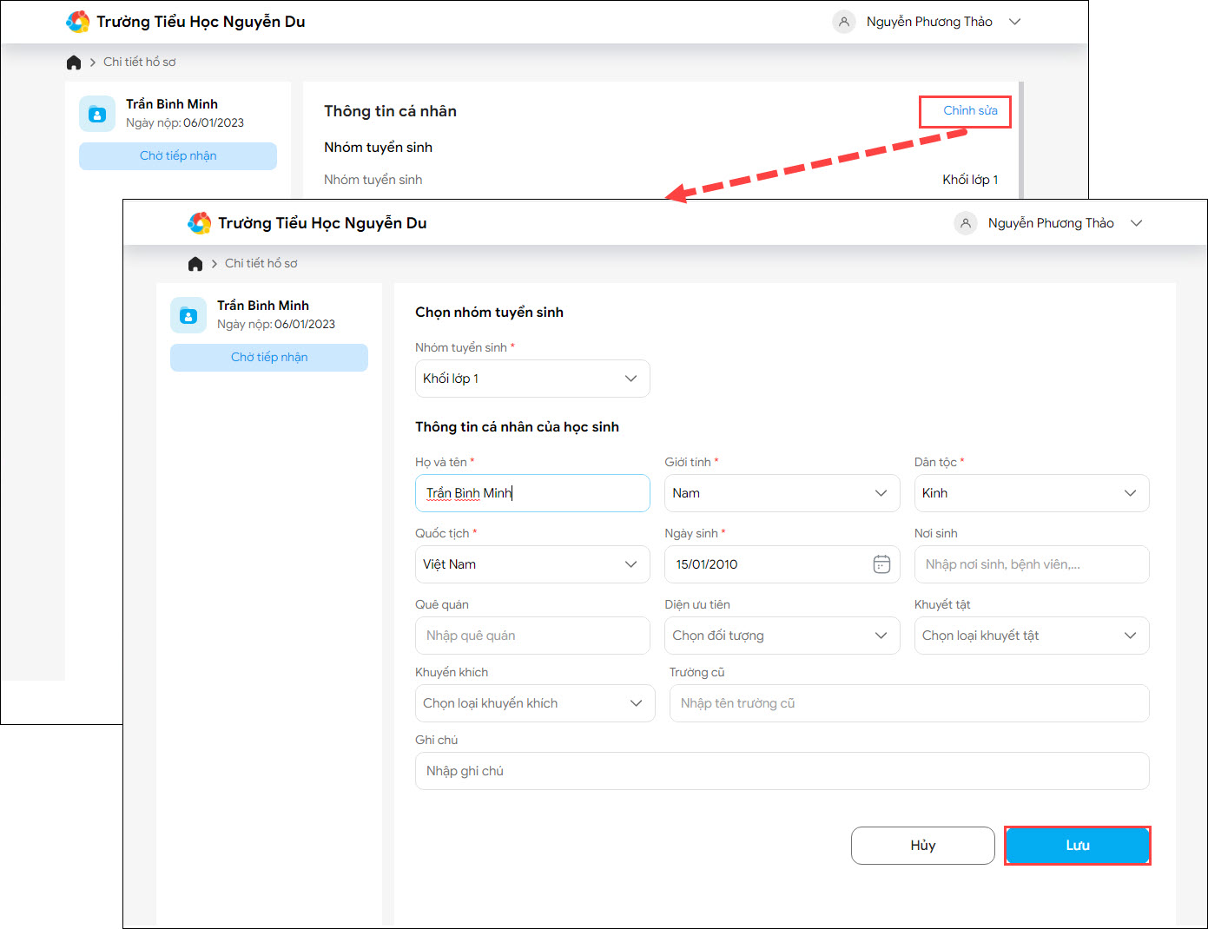Screen dimensions: 1208x929
Task: Click the school logo in front window header
Action: click(200, 223)
